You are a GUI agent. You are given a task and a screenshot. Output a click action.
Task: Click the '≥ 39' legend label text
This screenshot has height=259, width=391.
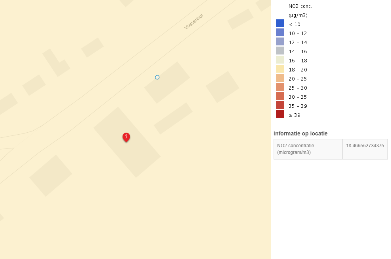[x=295, y=115]
